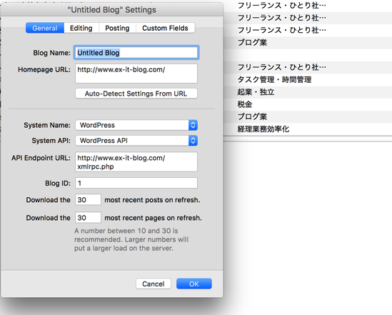Click Auto-Detect Settings From URL button
Image resolution: width=392 pixels, height=315 pixels.
pos(136,94)
